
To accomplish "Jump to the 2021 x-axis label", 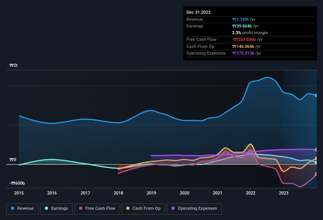I will coord(218,193).
